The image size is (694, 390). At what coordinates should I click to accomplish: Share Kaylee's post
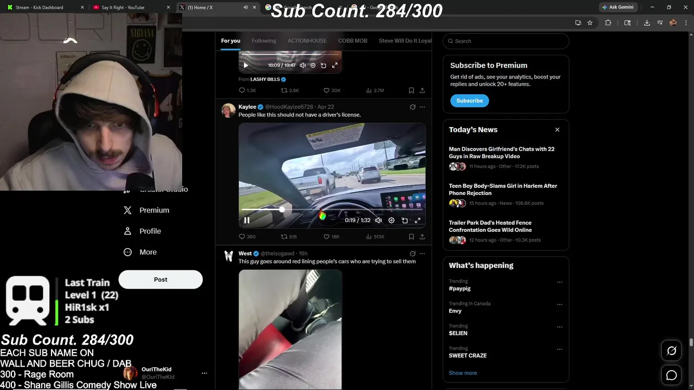(x=422, y=237)
